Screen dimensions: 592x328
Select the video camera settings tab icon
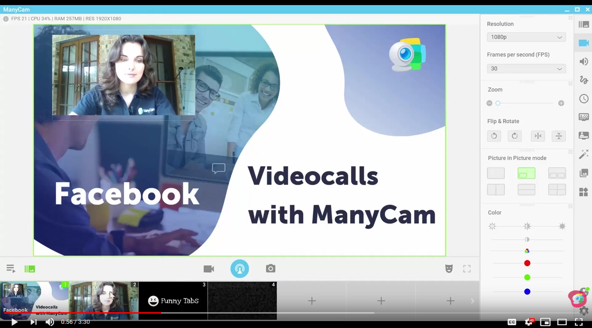point(584,43)
